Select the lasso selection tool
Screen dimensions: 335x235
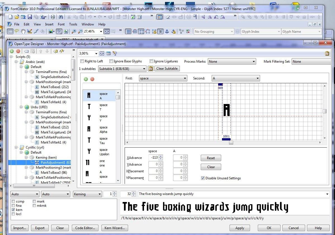(17, 31)
